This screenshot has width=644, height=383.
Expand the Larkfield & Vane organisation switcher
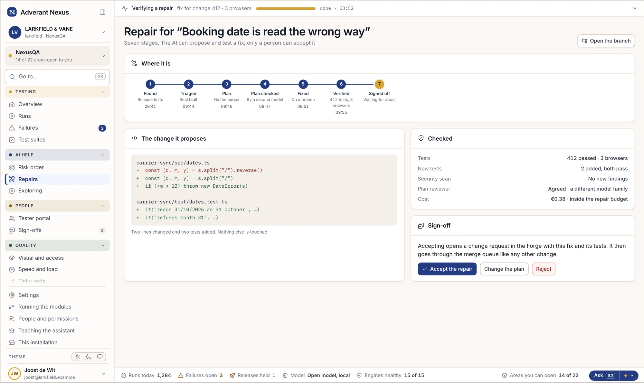[x=57, y=32]
